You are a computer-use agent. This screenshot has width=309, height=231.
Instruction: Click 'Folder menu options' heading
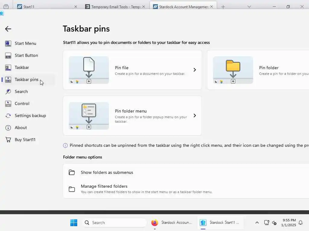(x=83, y=157)
